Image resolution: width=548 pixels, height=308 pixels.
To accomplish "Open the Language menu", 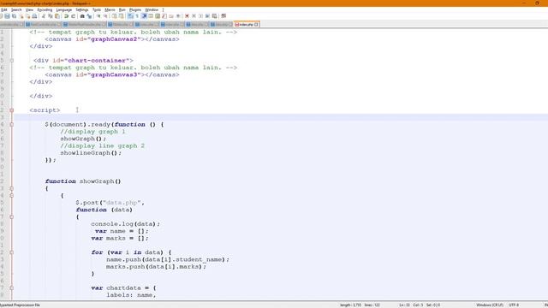I will (64, 9).
